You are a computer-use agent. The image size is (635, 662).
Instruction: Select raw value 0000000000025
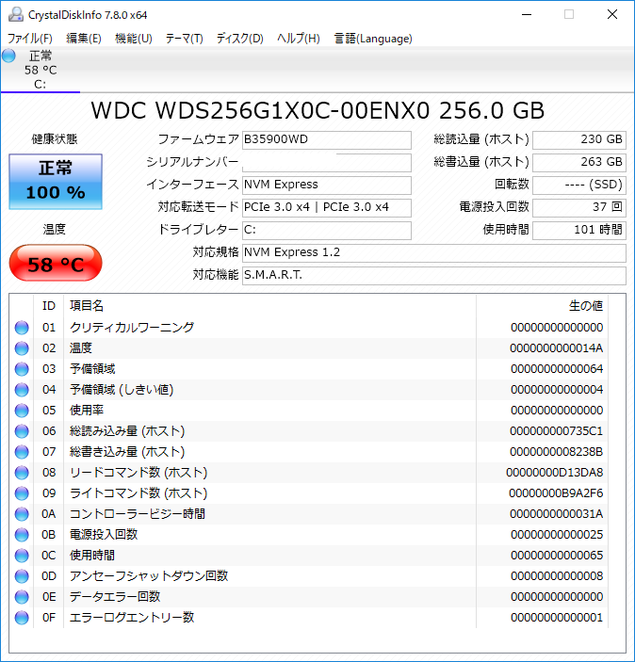coord(557,535)
